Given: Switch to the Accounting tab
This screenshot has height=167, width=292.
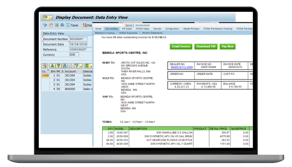Looking at the screenshot, I should [x=112, y=29].
